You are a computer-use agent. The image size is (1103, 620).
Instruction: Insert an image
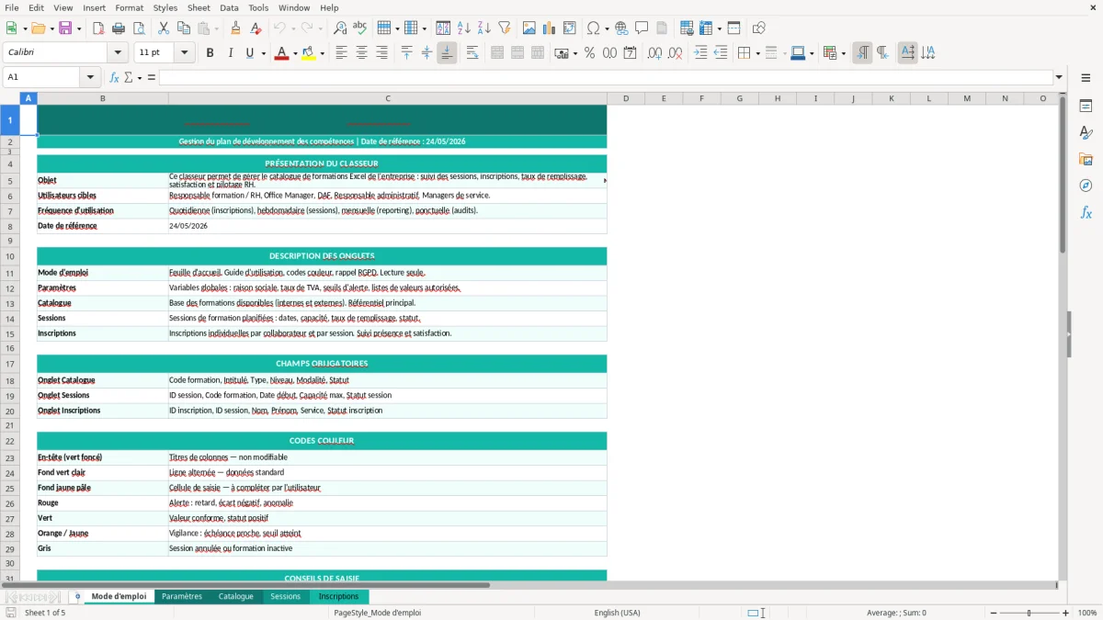pyautogui.click(x=529, y=28)
